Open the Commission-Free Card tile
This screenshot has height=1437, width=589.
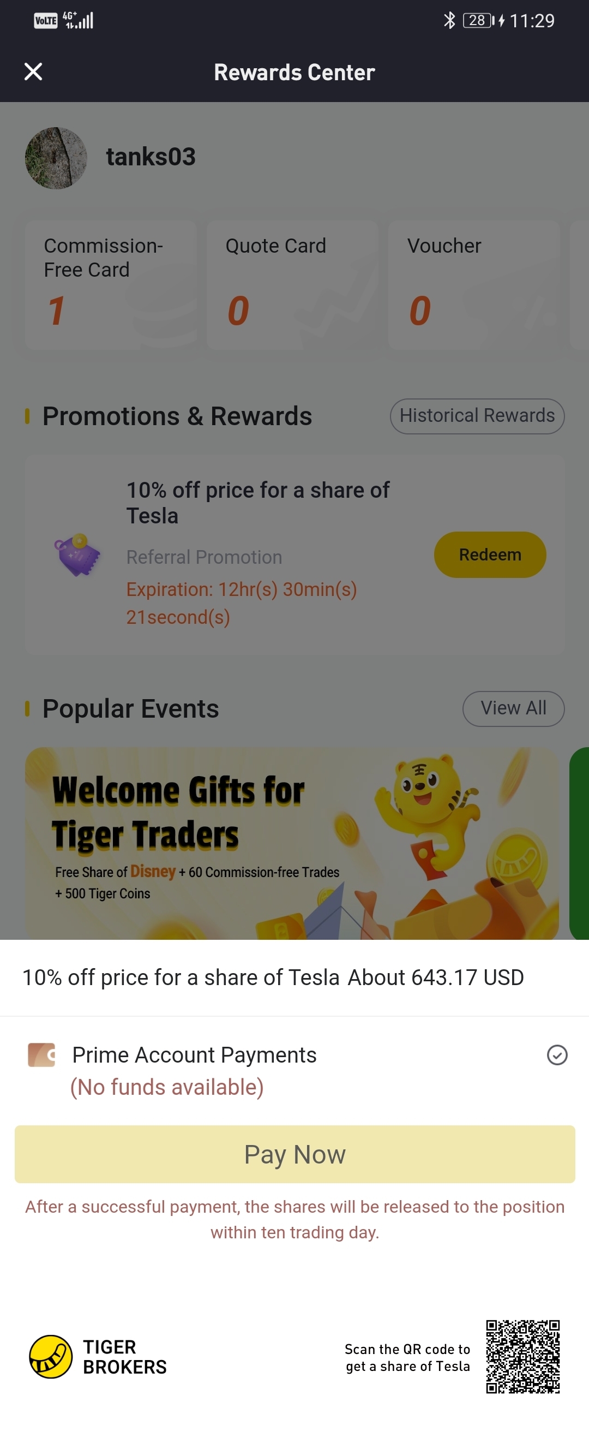pyautogui.click(x=110, y=284)
